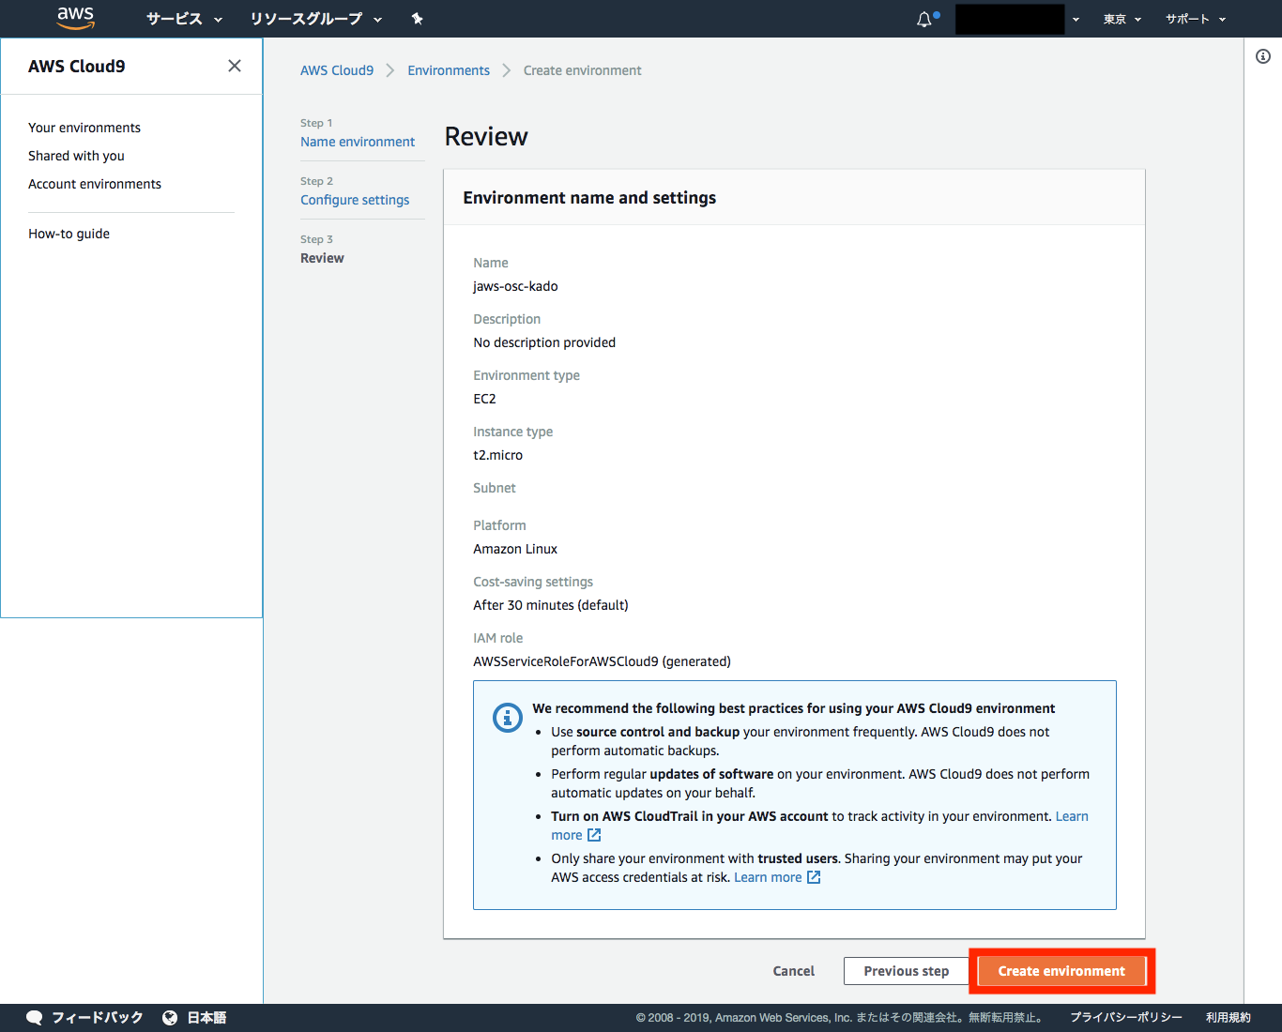This screenshot has width=1282, height=1032.
Task: Click Learn more about trusted users sharing
Action: point(768,877)
